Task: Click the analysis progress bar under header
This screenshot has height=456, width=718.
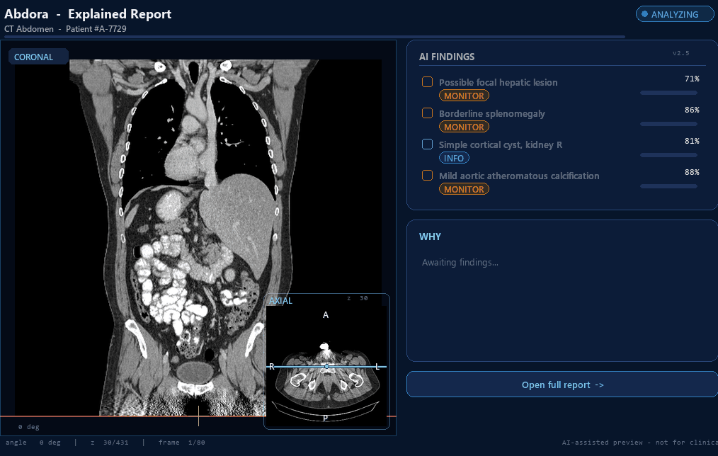Action: pyautogui.click(x=314, y=37)
